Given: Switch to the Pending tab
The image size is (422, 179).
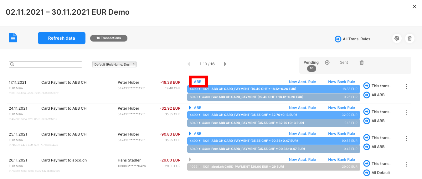Looking at the screenshot, I should (311, 62).
